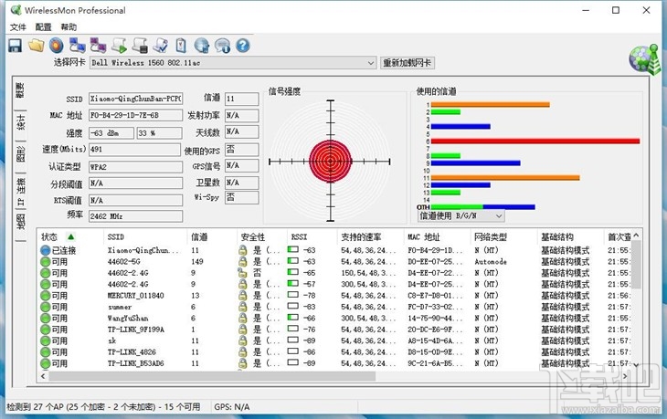Sort by the 网络类型 column header
Image resolution: width=667 pixels, height=419 pixels.
click(x=491, y=236)
